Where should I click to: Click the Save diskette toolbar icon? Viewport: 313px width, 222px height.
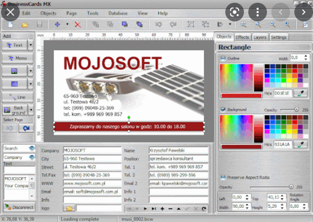[39, 25]
